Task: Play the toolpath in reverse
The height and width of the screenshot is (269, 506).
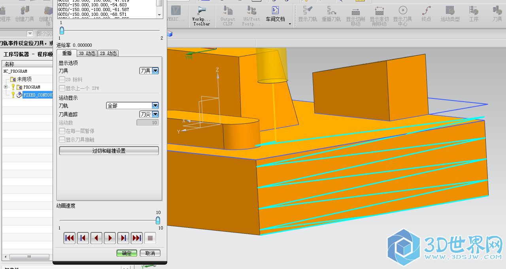Action: coord(96,238)
